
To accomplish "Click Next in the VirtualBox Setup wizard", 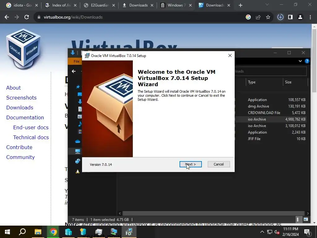I will point(190,164).
